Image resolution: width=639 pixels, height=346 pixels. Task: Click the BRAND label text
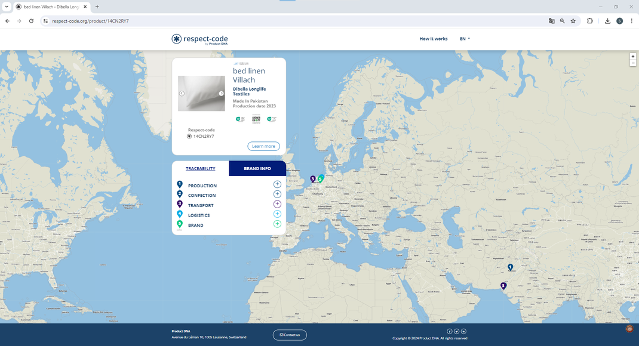pyautogui.click(x=196, y=225)
